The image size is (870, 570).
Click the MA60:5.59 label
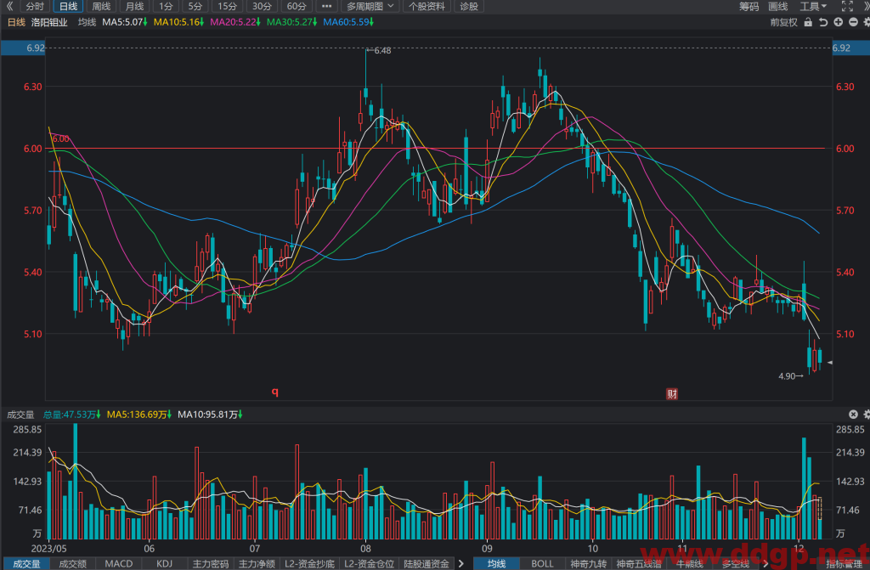348,22
